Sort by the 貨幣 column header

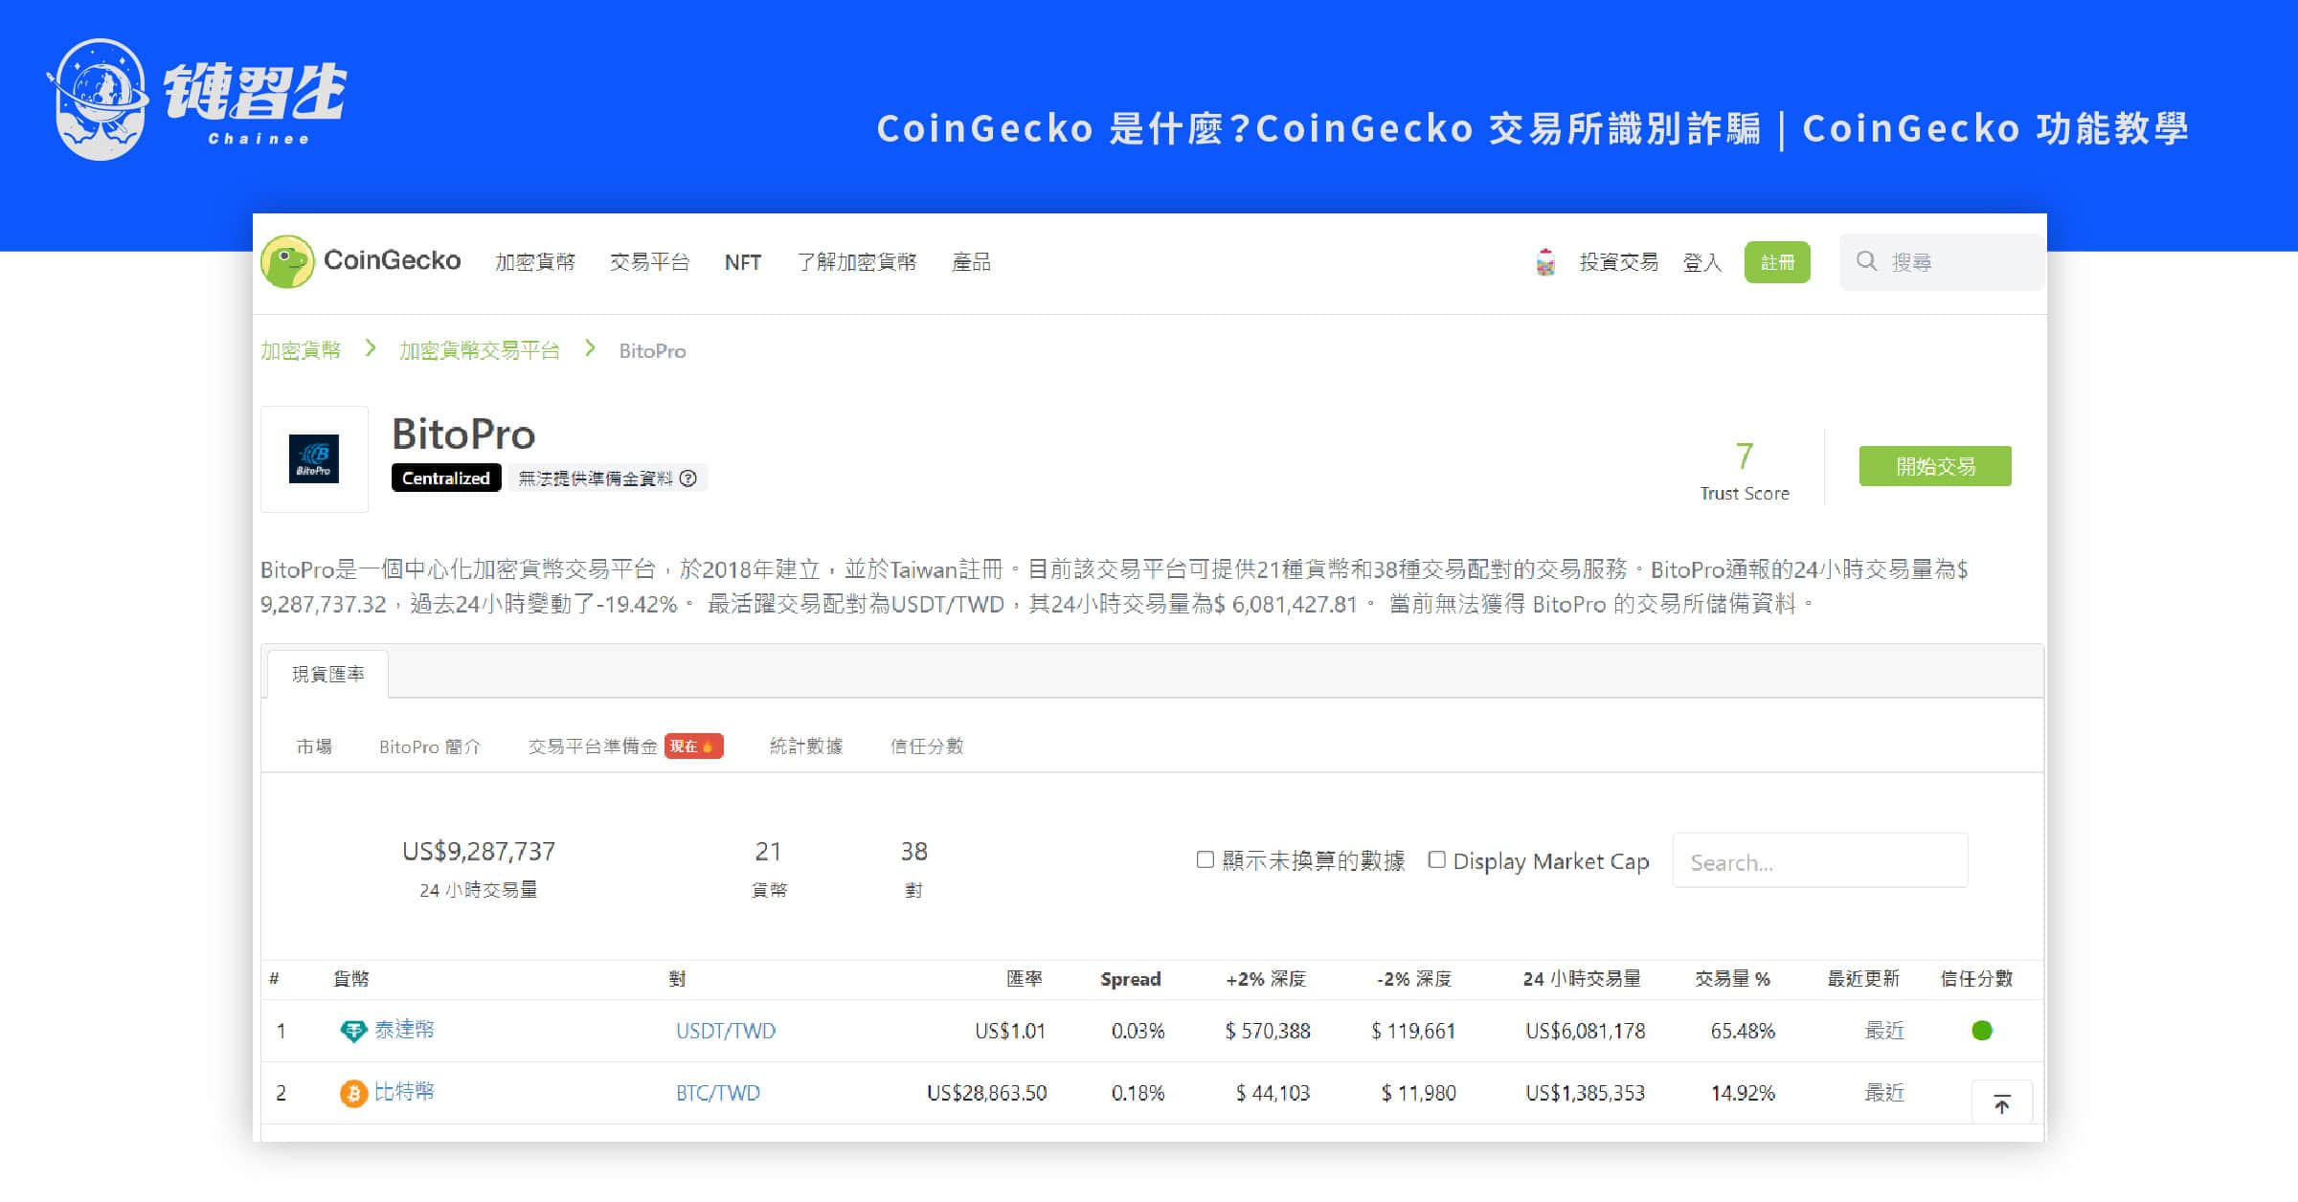[x=351, y=979]
